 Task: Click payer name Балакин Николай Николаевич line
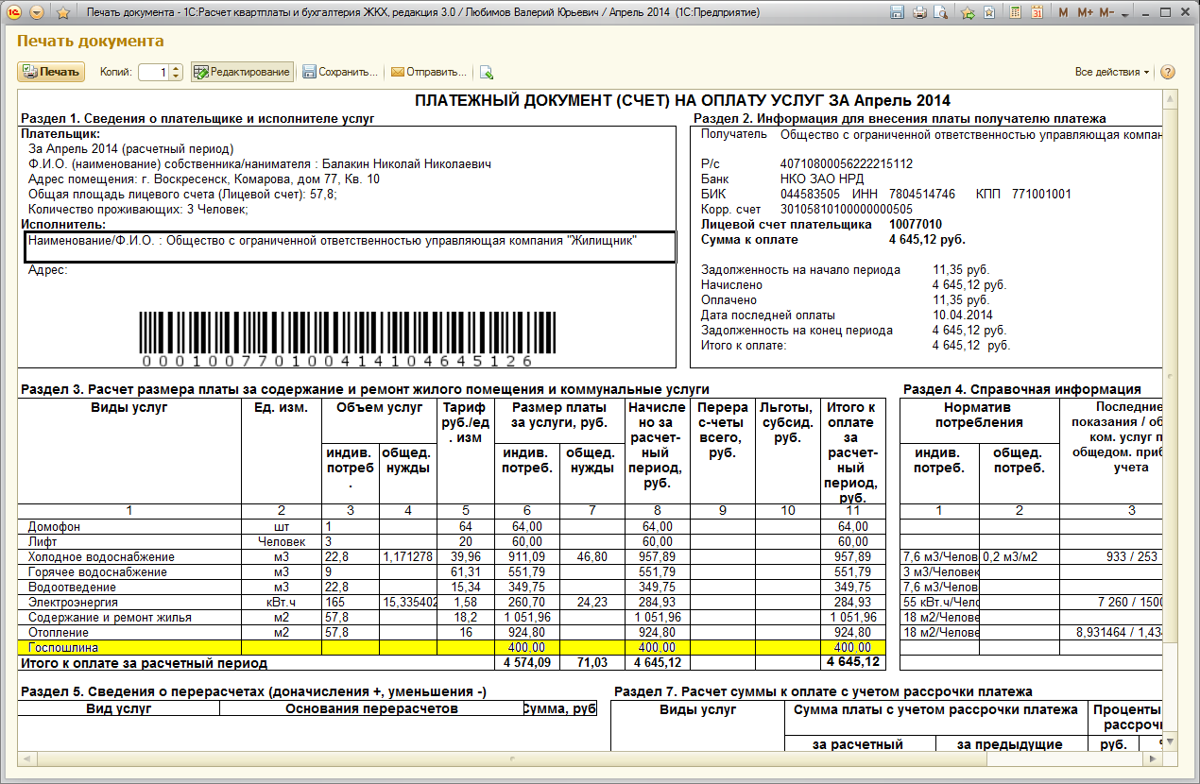(261, 164)
